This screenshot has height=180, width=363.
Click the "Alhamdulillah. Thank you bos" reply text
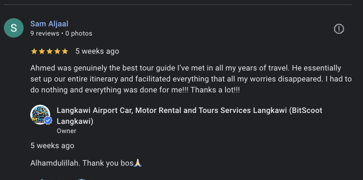pos(82,163)
